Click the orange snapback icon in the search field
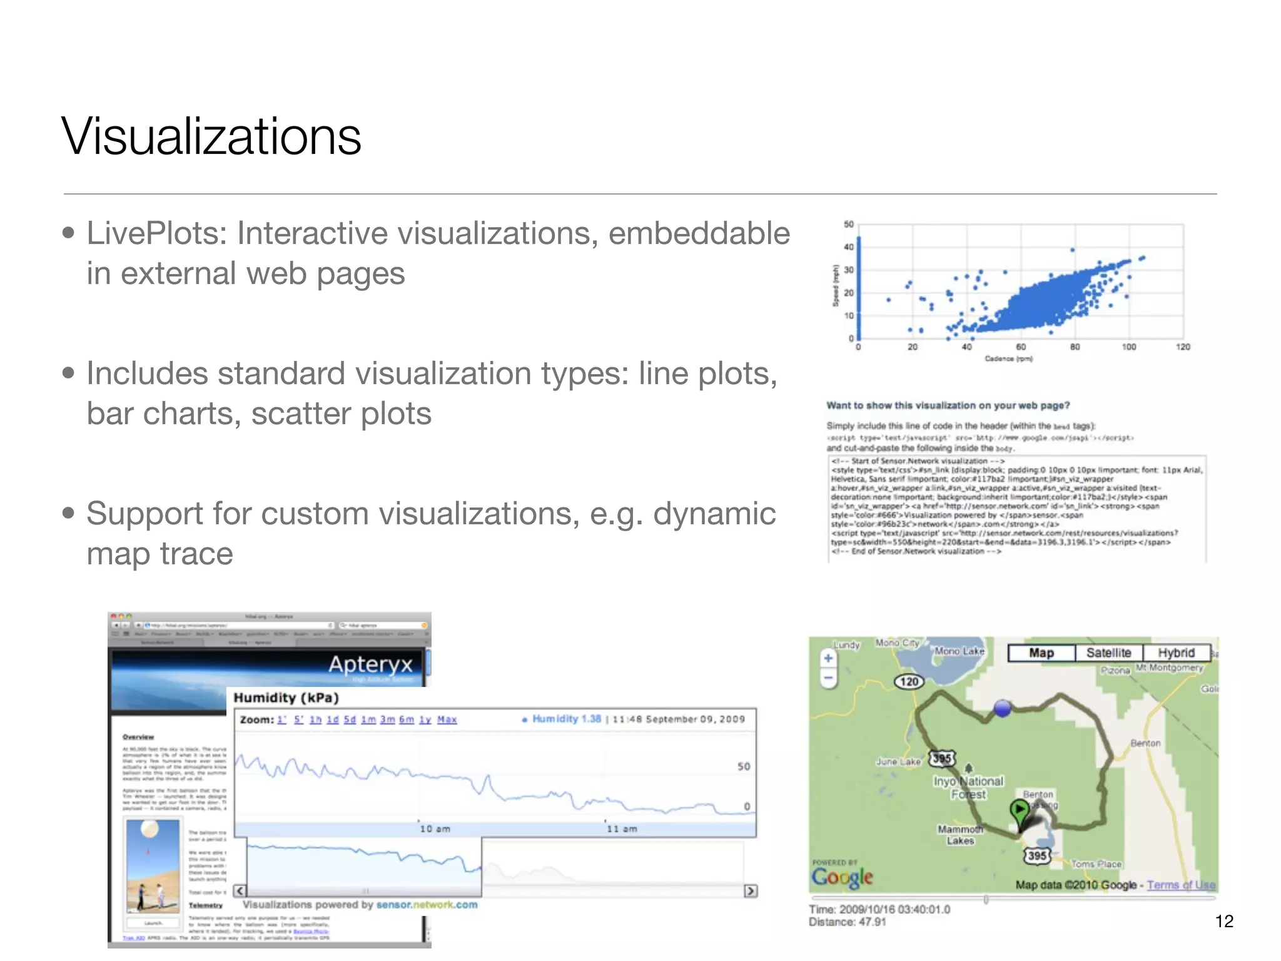The height and width of the screenshot is (961, 1281). [424, 625]
